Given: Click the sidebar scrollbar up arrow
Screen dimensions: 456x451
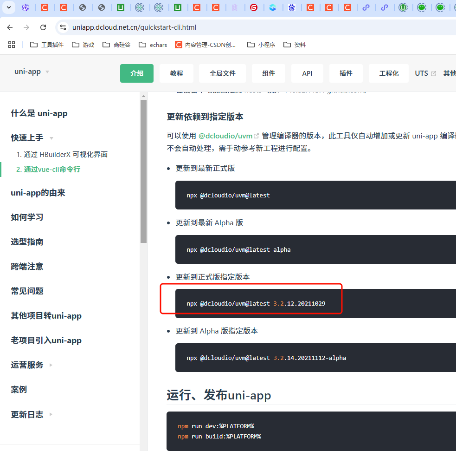Looking at the screenshot, I should [x=143, y=96].
